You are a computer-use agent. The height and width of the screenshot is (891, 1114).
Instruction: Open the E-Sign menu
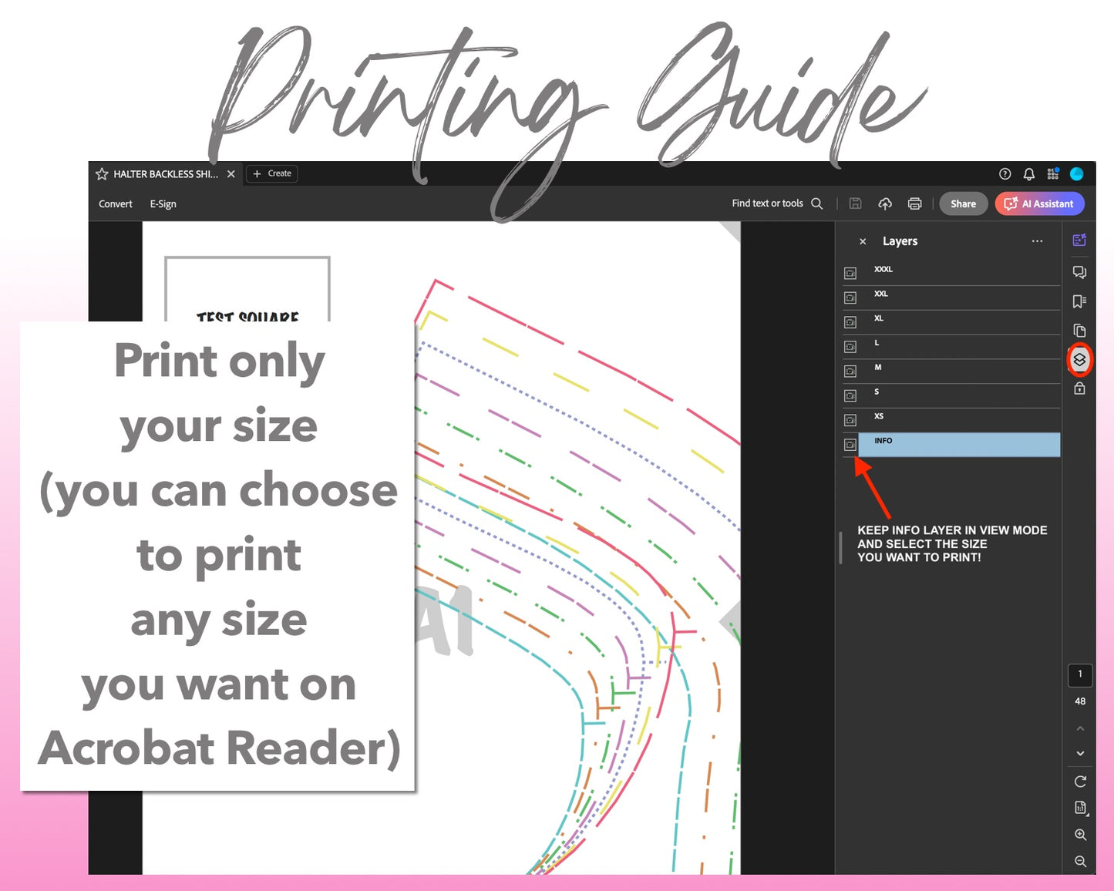point(163,203)
